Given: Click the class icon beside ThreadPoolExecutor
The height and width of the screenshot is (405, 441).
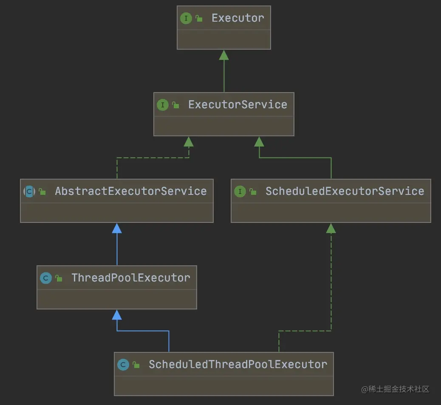Looking at the screenshot, I should point(45,278).
